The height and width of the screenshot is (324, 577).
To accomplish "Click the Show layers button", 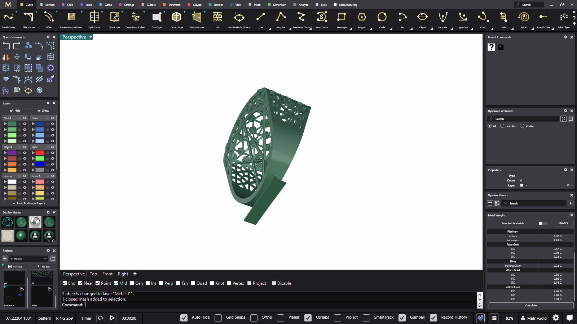I will coord(43,111).
